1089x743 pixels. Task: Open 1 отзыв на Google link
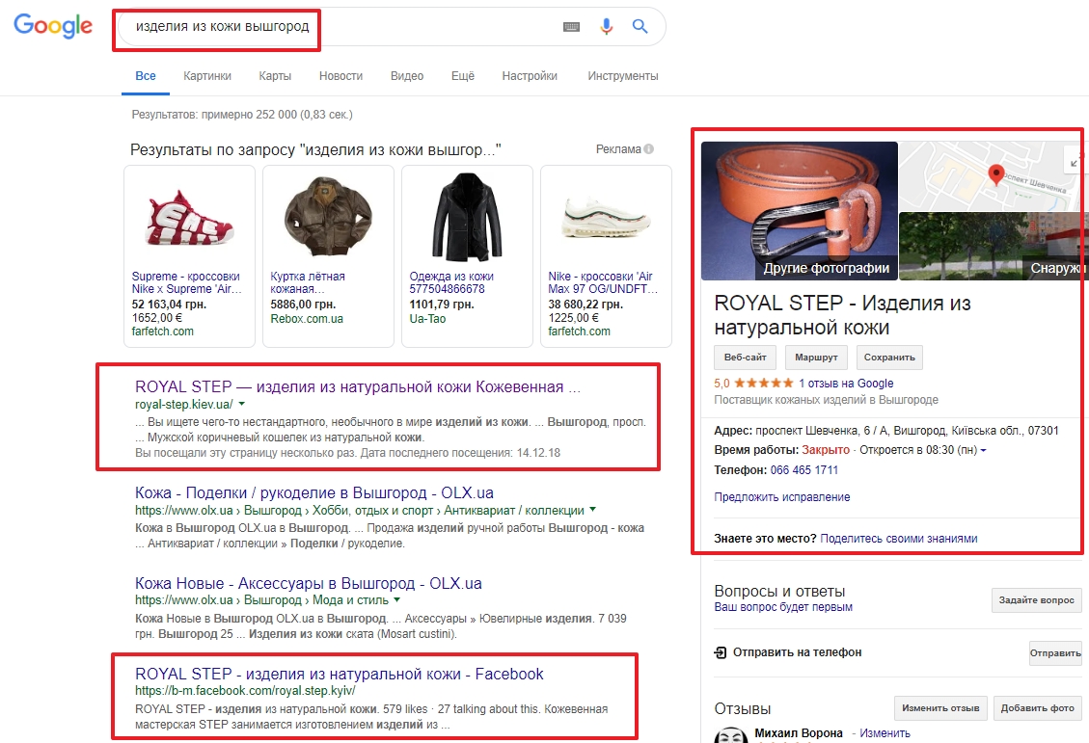click(846, 383)
